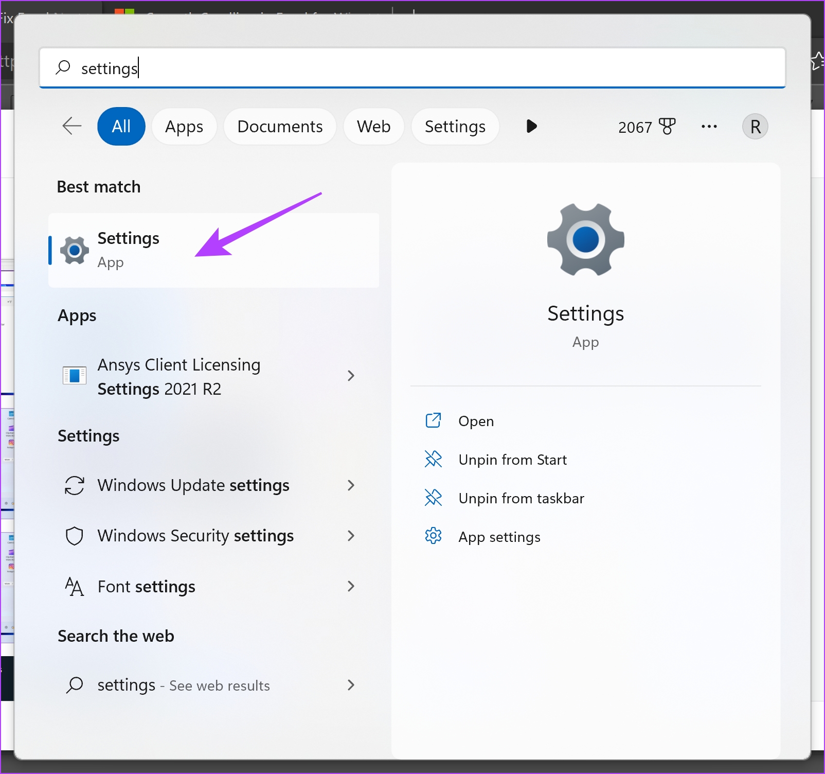
Task: Click the magnifying glass in the search bar
Action: [63, 67]
